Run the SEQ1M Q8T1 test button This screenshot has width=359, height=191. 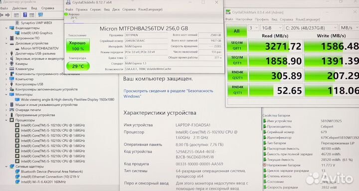coord(237,45)
